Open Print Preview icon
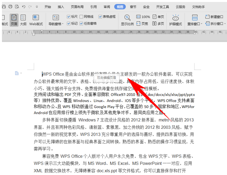 pyautogui.click(x=17, y=7)
